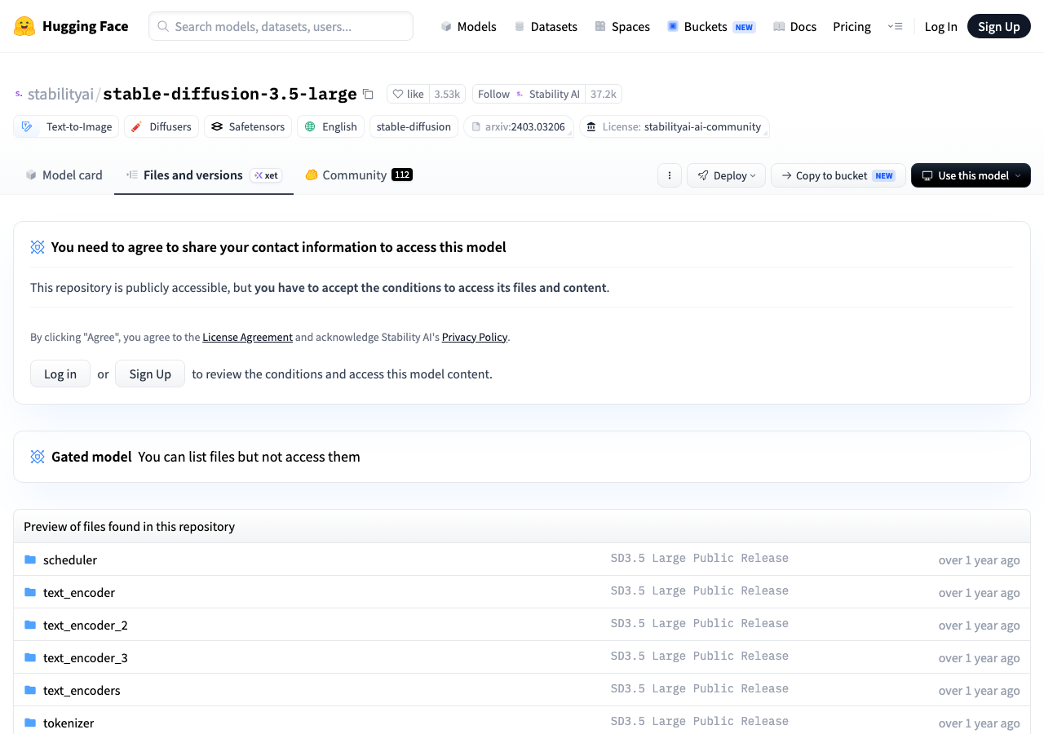Click the Hugging Face emoji logo
Image resolution: width=1044 pixels, height=734 pixels.
(24, 26)
